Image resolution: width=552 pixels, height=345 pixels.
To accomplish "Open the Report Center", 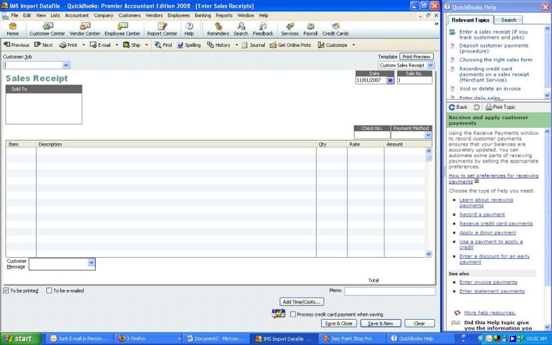I will pyautogui.click(x=162, y=29).
